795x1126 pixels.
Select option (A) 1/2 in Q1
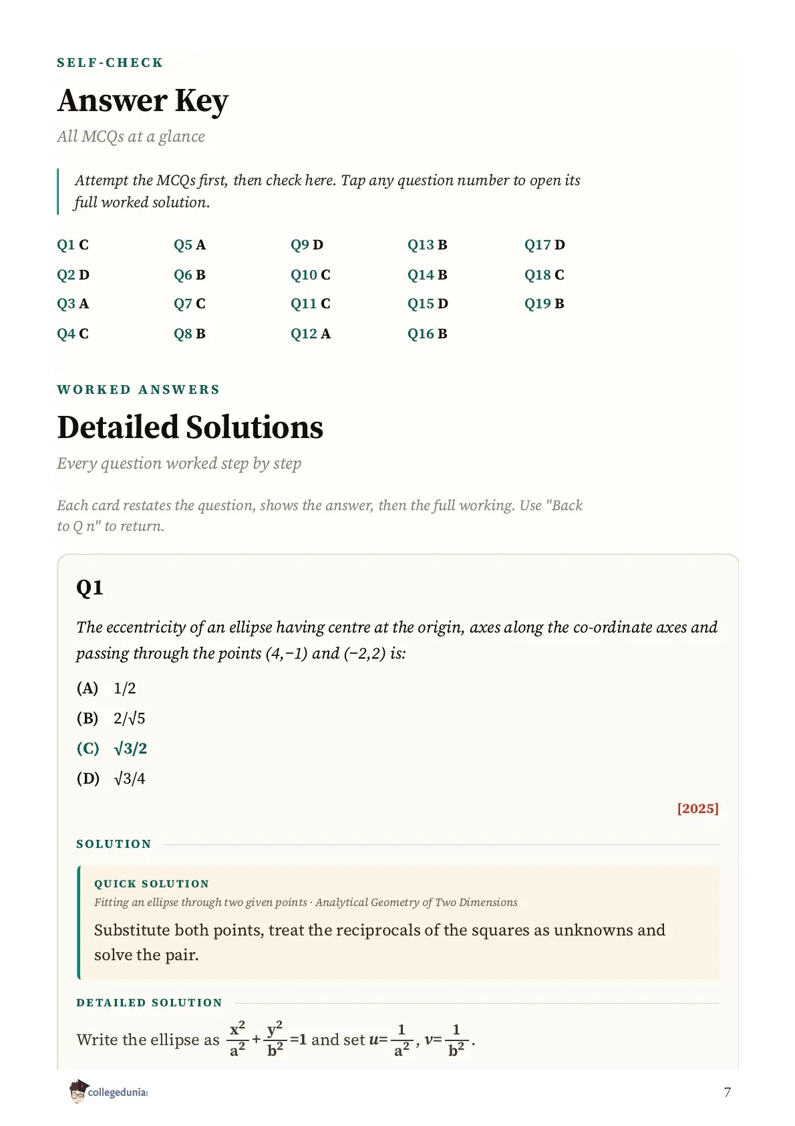click(106, 688)
